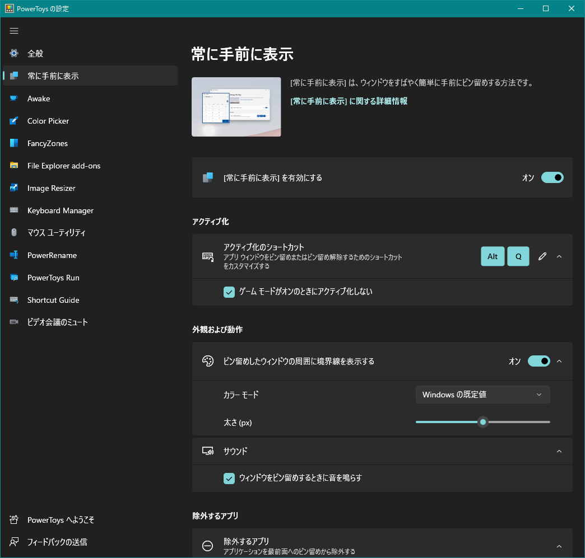
Task: Click the Alt shortcut key button
Action: coord(493,256)
